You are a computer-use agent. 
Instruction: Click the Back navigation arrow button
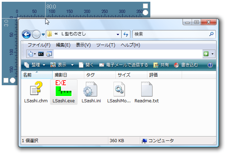tap(26, 34)
